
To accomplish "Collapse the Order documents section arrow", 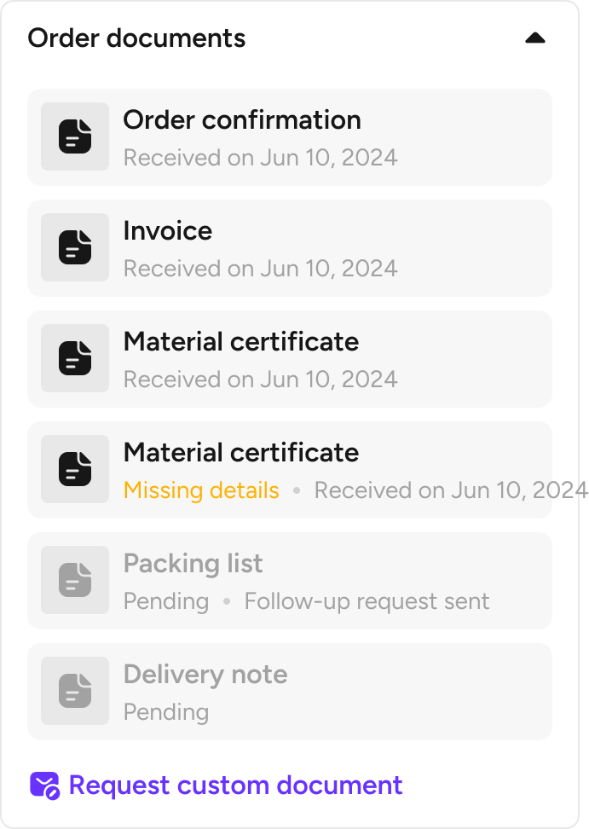I will (x=535, y=38).
